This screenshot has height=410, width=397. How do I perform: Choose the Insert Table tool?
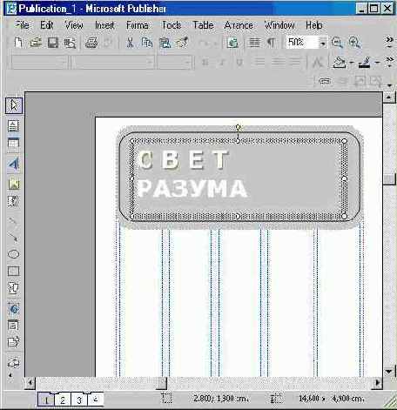[x=13, y=144]
